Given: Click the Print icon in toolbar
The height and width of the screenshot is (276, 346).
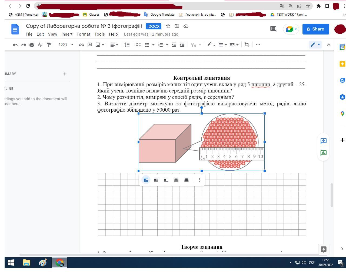Looking at the screenshot, I should [x=32, y=45].
